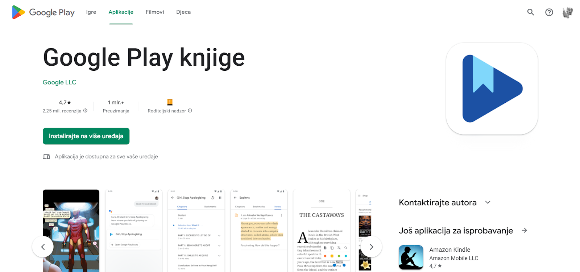Click Instalirajte na više uređaja button

pyautogui.click(x=86, y=136)
